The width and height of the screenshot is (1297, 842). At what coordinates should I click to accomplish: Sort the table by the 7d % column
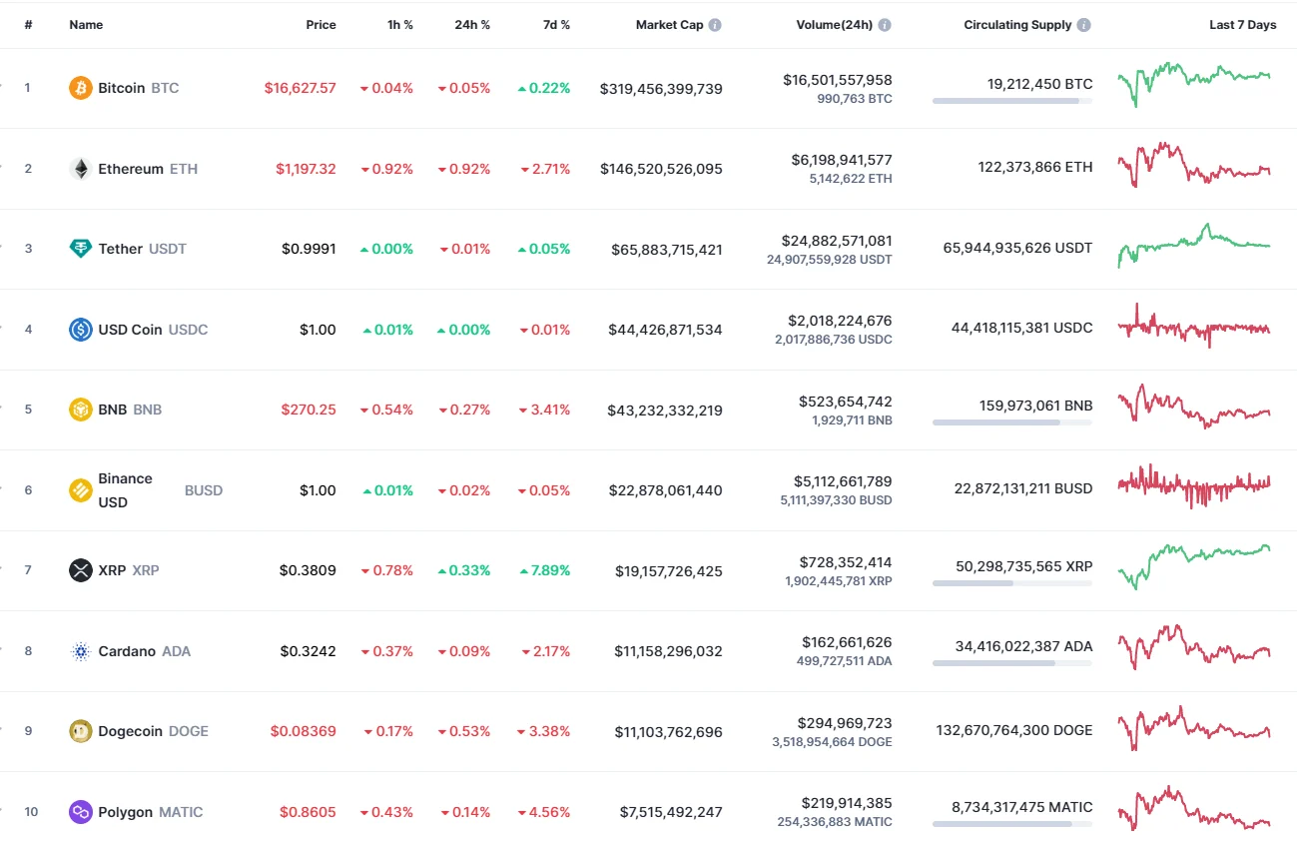point(556,25)
